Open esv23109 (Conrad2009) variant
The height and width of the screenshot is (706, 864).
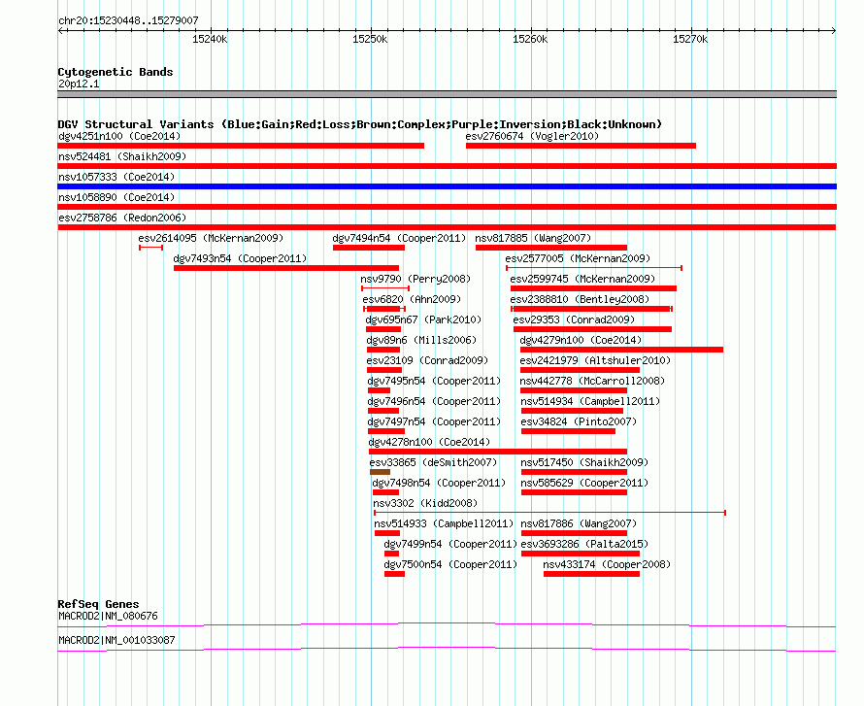click(427, 360)
